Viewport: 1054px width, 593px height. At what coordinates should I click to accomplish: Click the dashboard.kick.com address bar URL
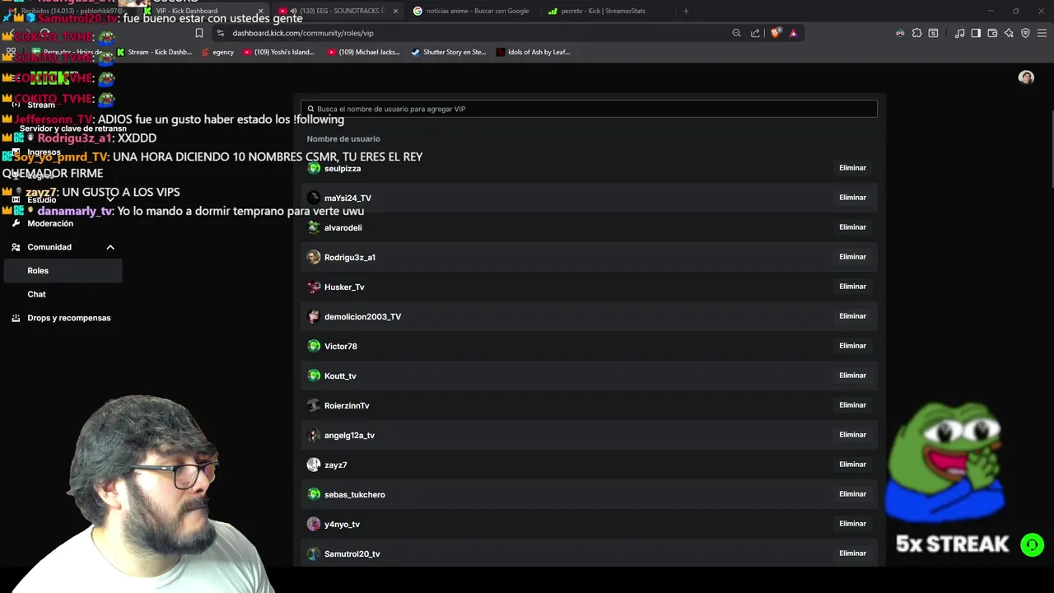pyautogui.click(x=303, y=33)
